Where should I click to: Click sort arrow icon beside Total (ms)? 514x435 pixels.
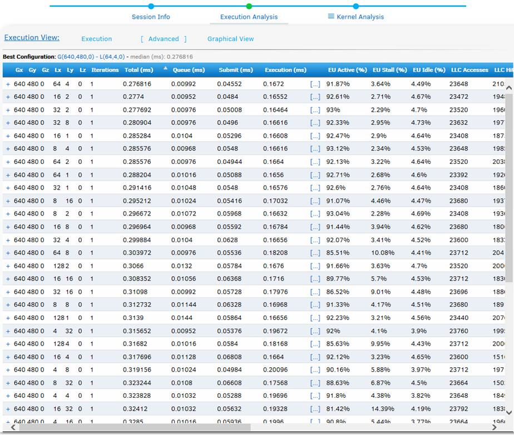[x=165, y=68]
